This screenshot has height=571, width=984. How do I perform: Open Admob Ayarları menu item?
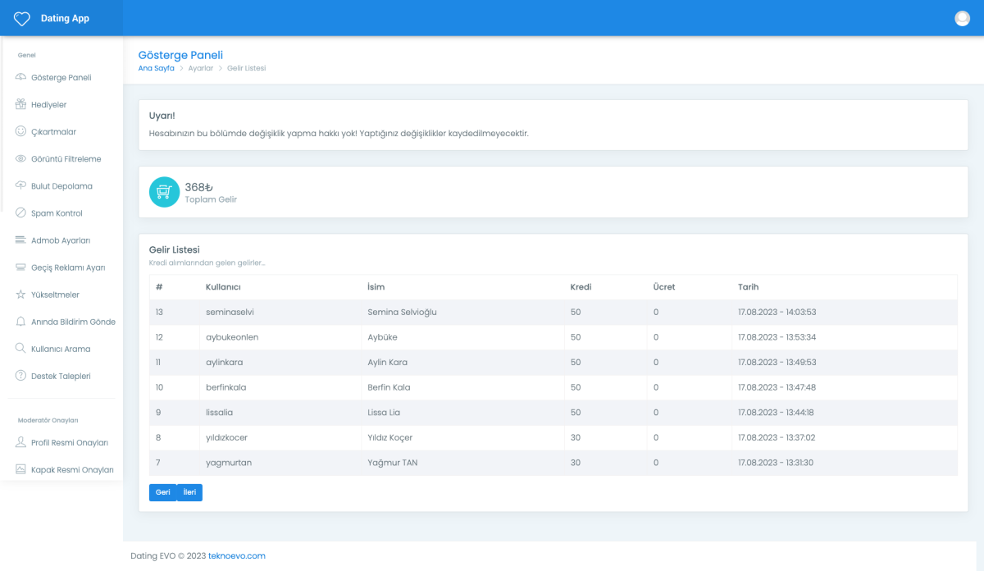point(60,240)
